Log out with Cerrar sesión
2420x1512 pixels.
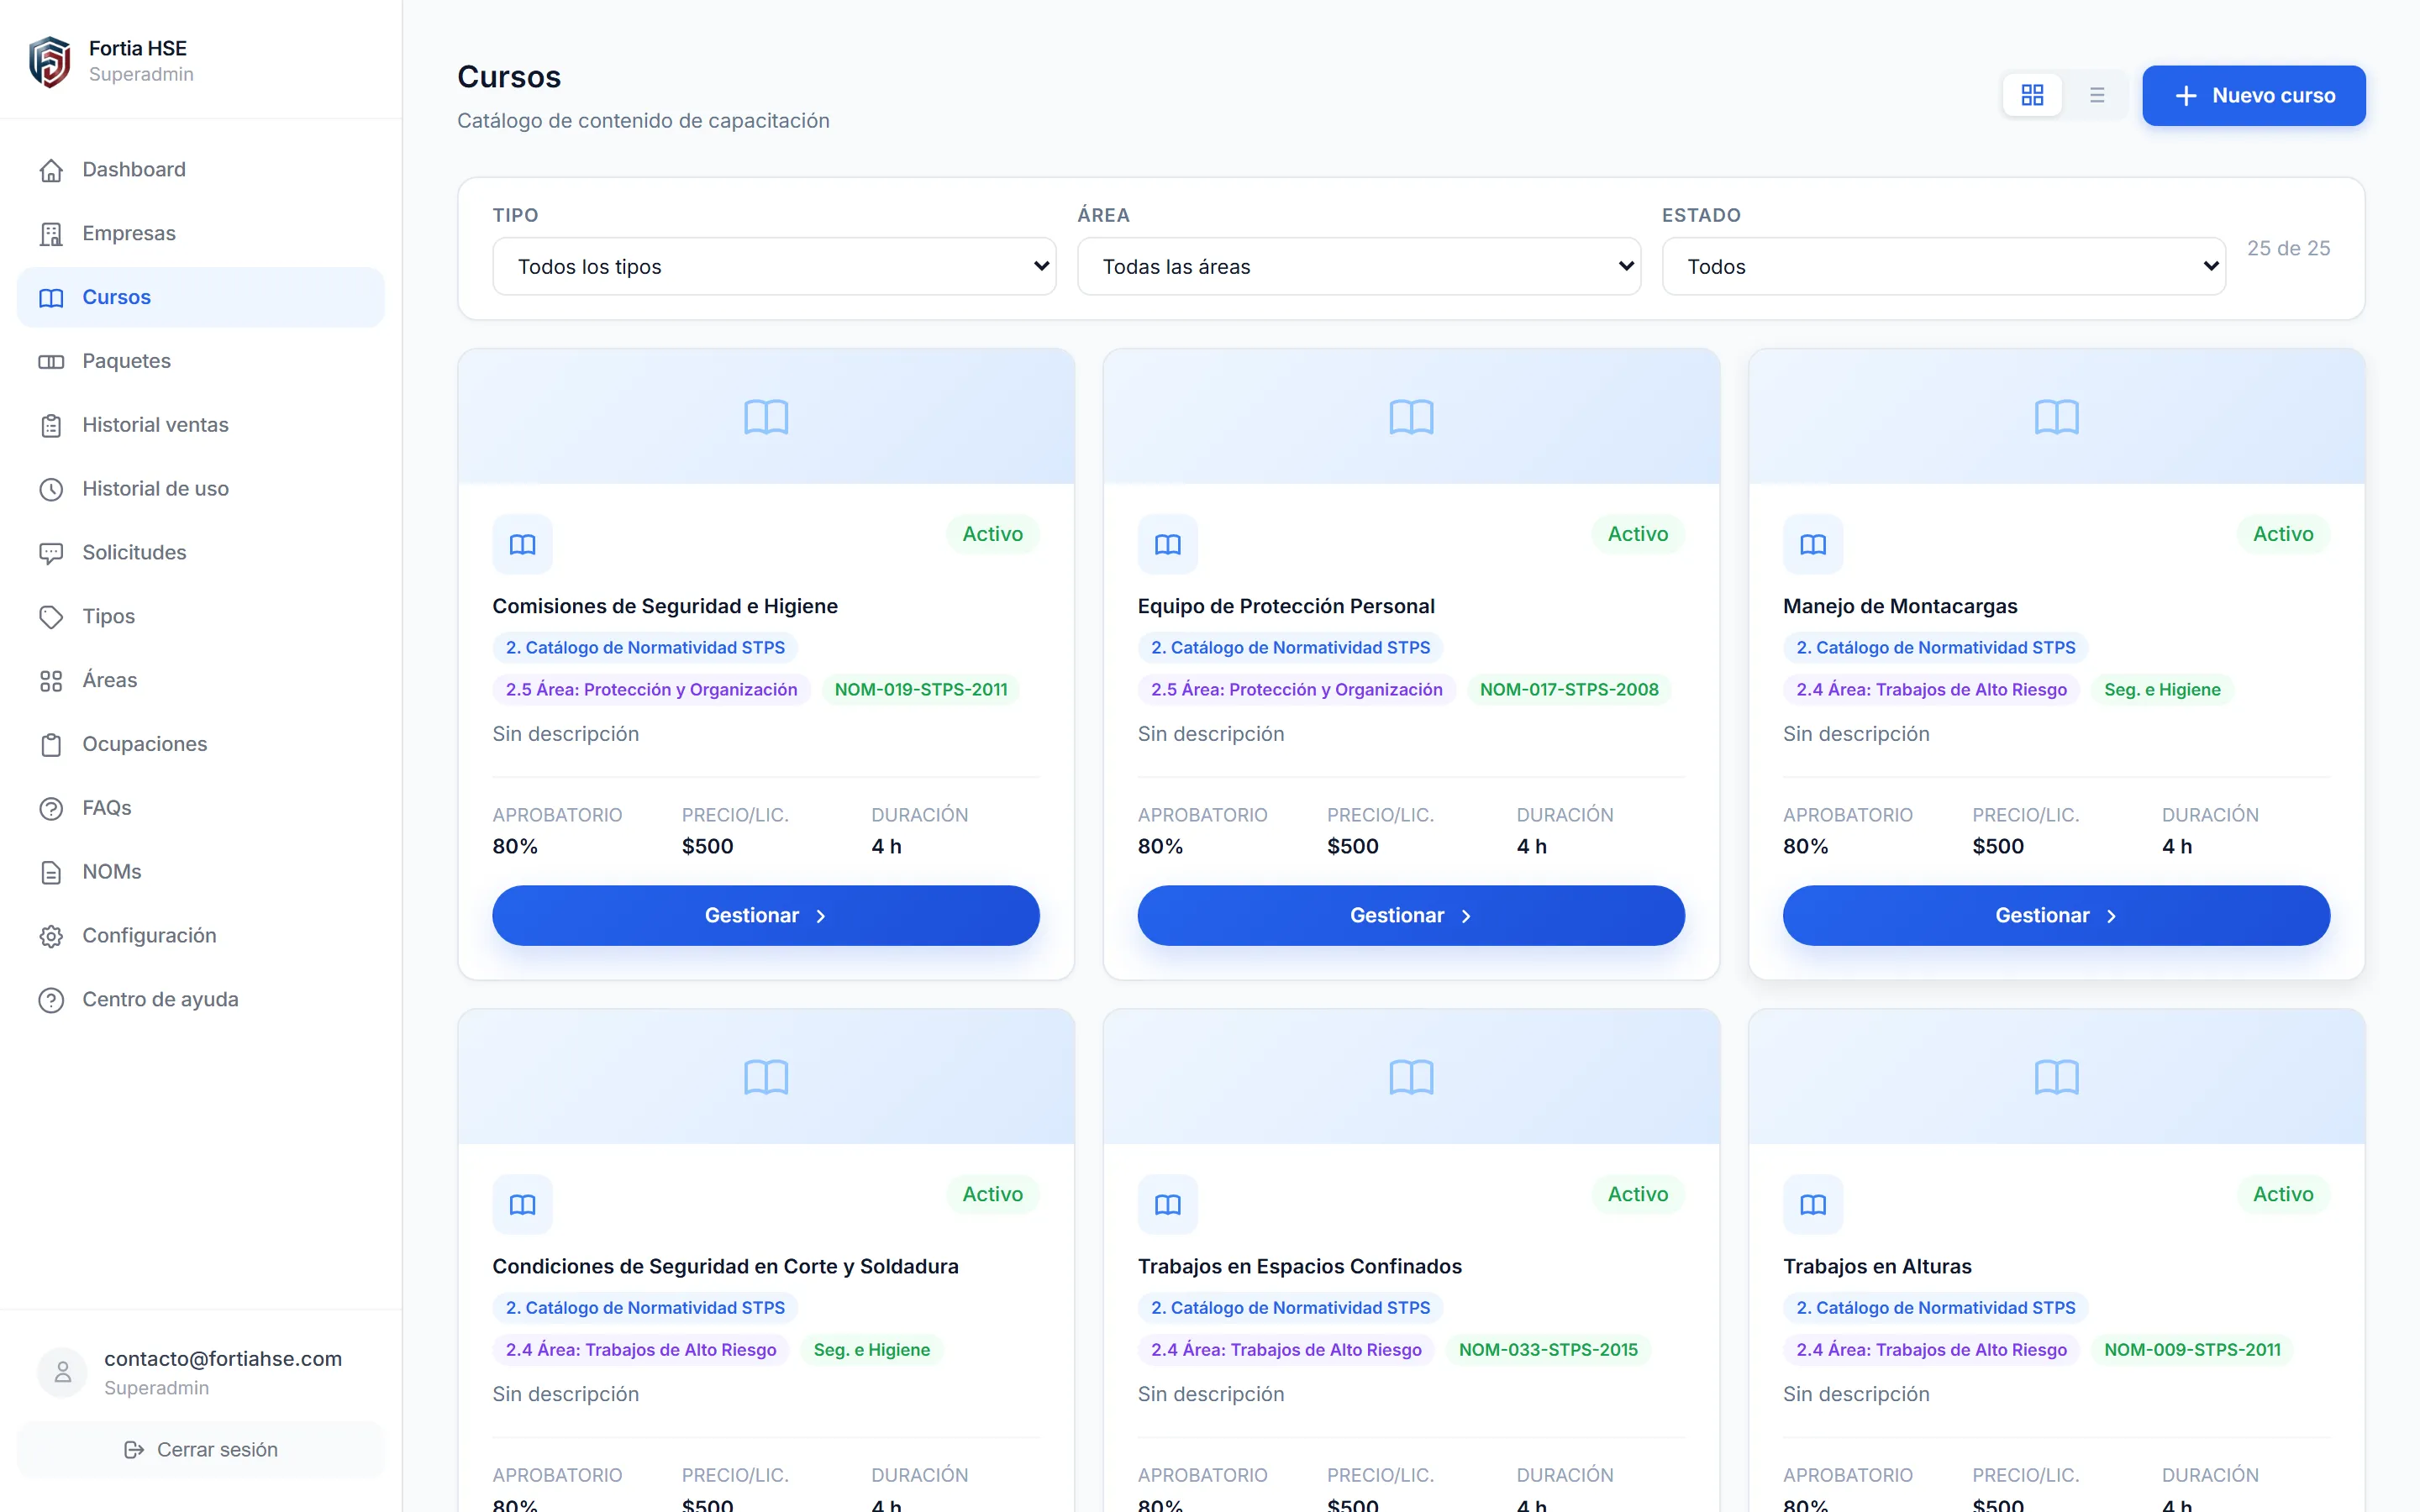(200, 1450)
